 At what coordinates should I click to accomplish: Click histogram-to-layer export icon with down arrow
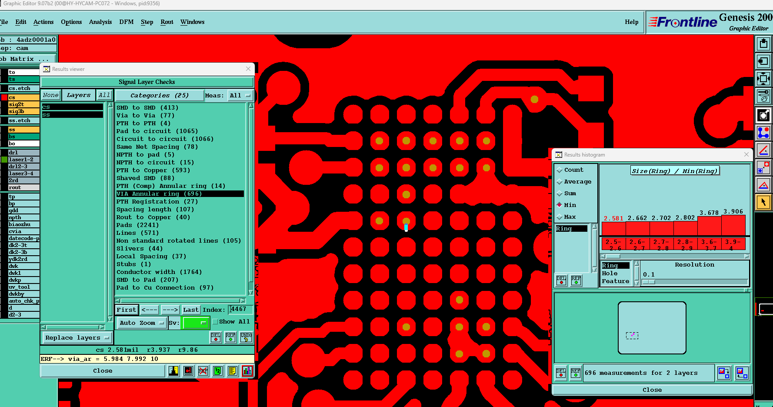pos(724,373)
